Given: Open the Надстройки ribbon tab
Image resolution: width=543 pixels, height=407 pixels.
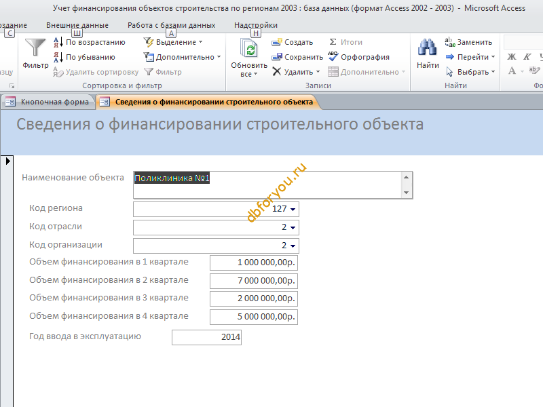Looking at the screenshot, I should point(256,25).
